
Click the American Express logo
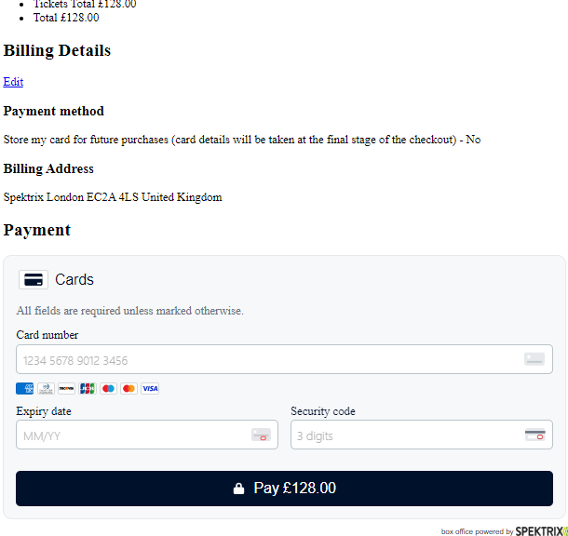(24, 389)
